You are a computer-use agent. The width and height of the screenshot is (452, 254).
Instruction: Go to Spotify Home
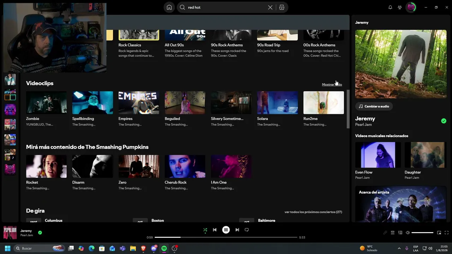coord(169,7)
